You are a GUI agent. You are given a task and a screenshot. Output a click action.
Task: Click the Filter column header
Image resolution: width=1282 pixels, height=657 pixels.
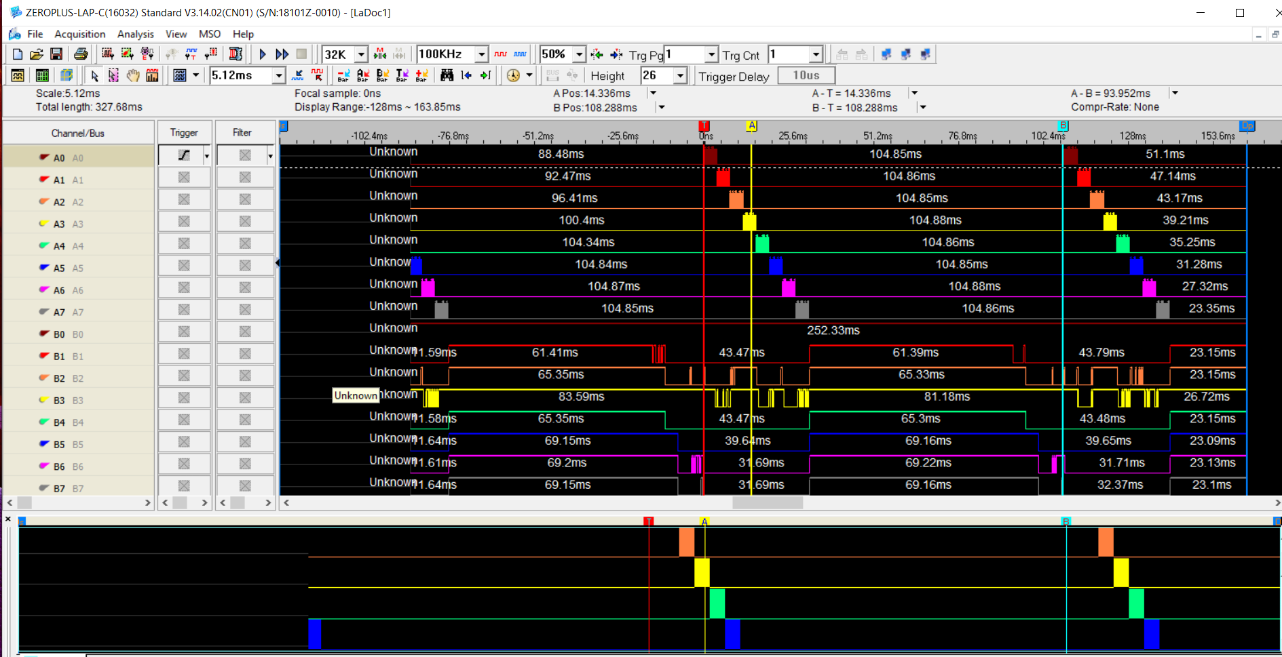click(x=242, y=133)
